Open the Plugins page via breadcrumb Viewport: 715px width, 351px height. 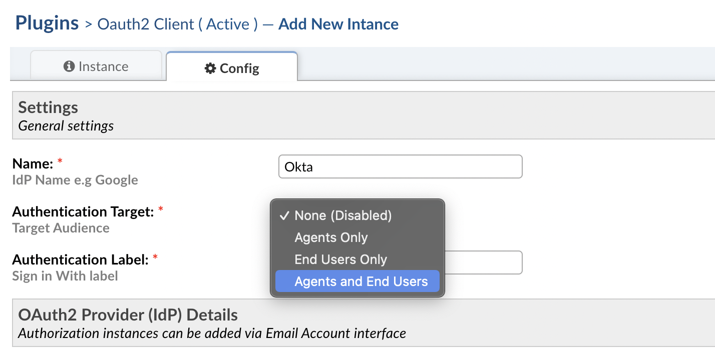pos(47,22)
